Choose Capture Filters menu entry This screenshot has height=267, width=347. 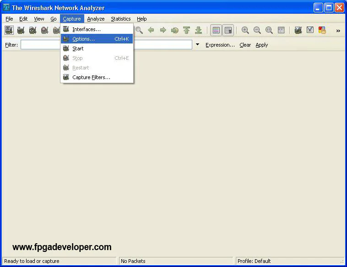point(91,77)
